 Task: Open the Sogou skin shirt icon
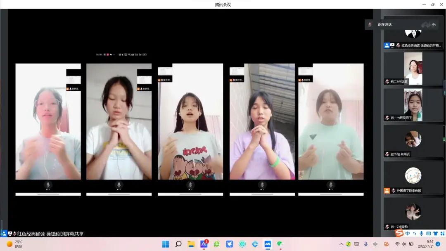(435, 234)
